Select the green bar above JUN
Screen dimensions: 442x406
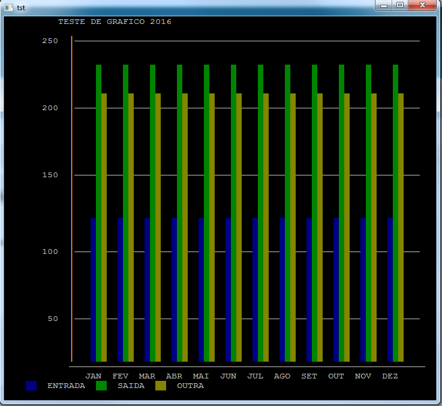click(234, 210)
